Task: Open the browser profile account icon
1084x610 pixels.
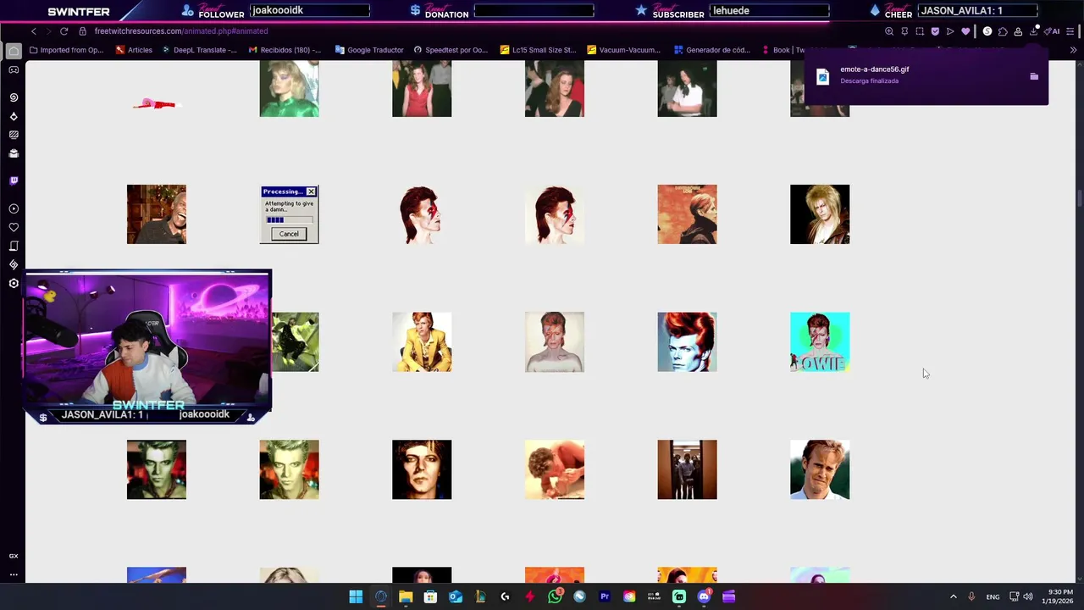Action: click(1018, 31)
